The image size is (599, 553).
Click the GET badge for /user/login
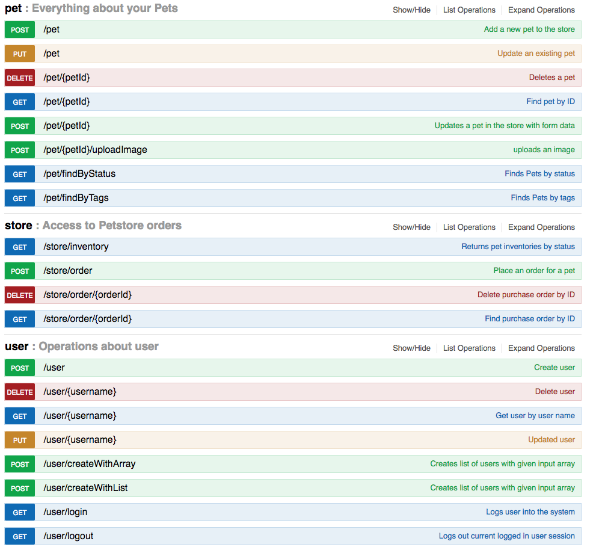pos(20,512)
